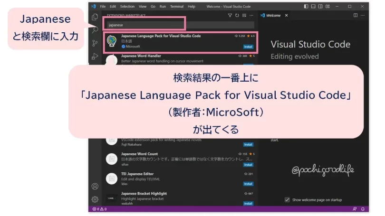Open Run and Debug view
This screenshot has width=385, height=216.
coord(95,56)
